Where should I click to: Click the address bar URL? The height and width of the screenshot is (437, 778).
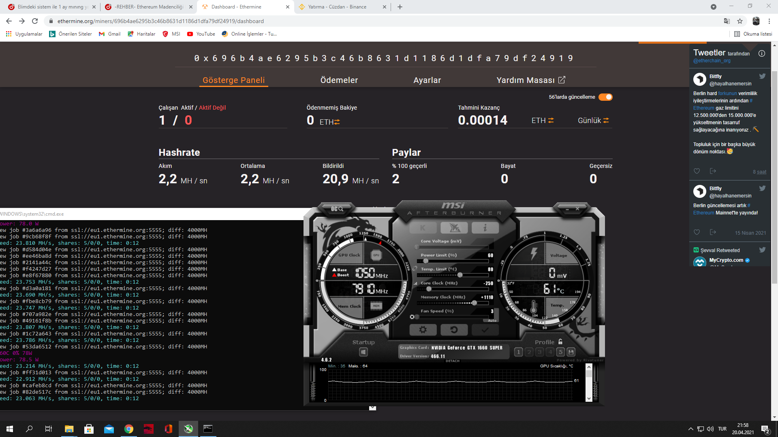point(160,21)
